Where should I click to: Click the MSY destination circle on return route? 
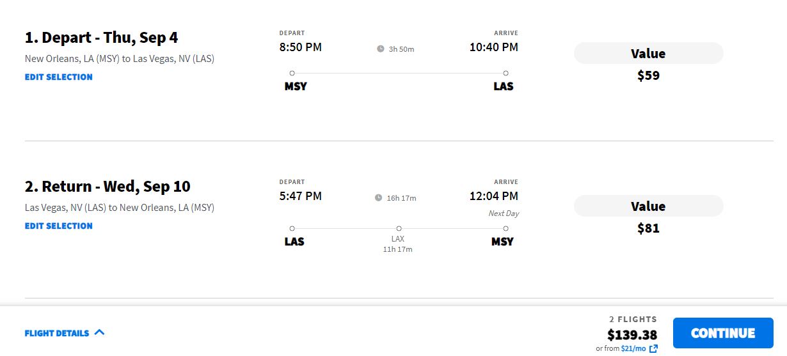(505, 228)
